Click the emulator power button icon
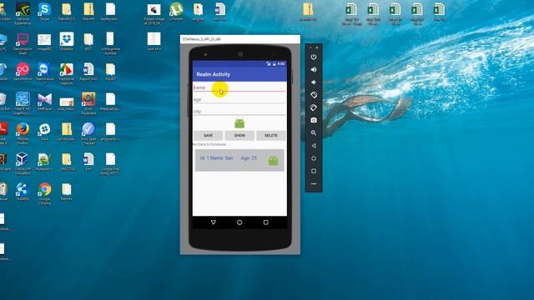Image resolution: width=534 pixels, height=300 pixels. (x=314, y=57)
